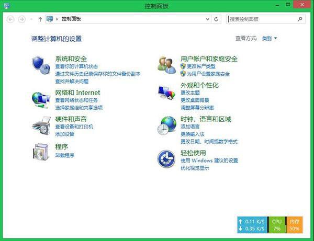Image resolution: width=314 pixels, height=241 pixels.
Task: Open 卸载程序 link
Action: tap(65, 155)
